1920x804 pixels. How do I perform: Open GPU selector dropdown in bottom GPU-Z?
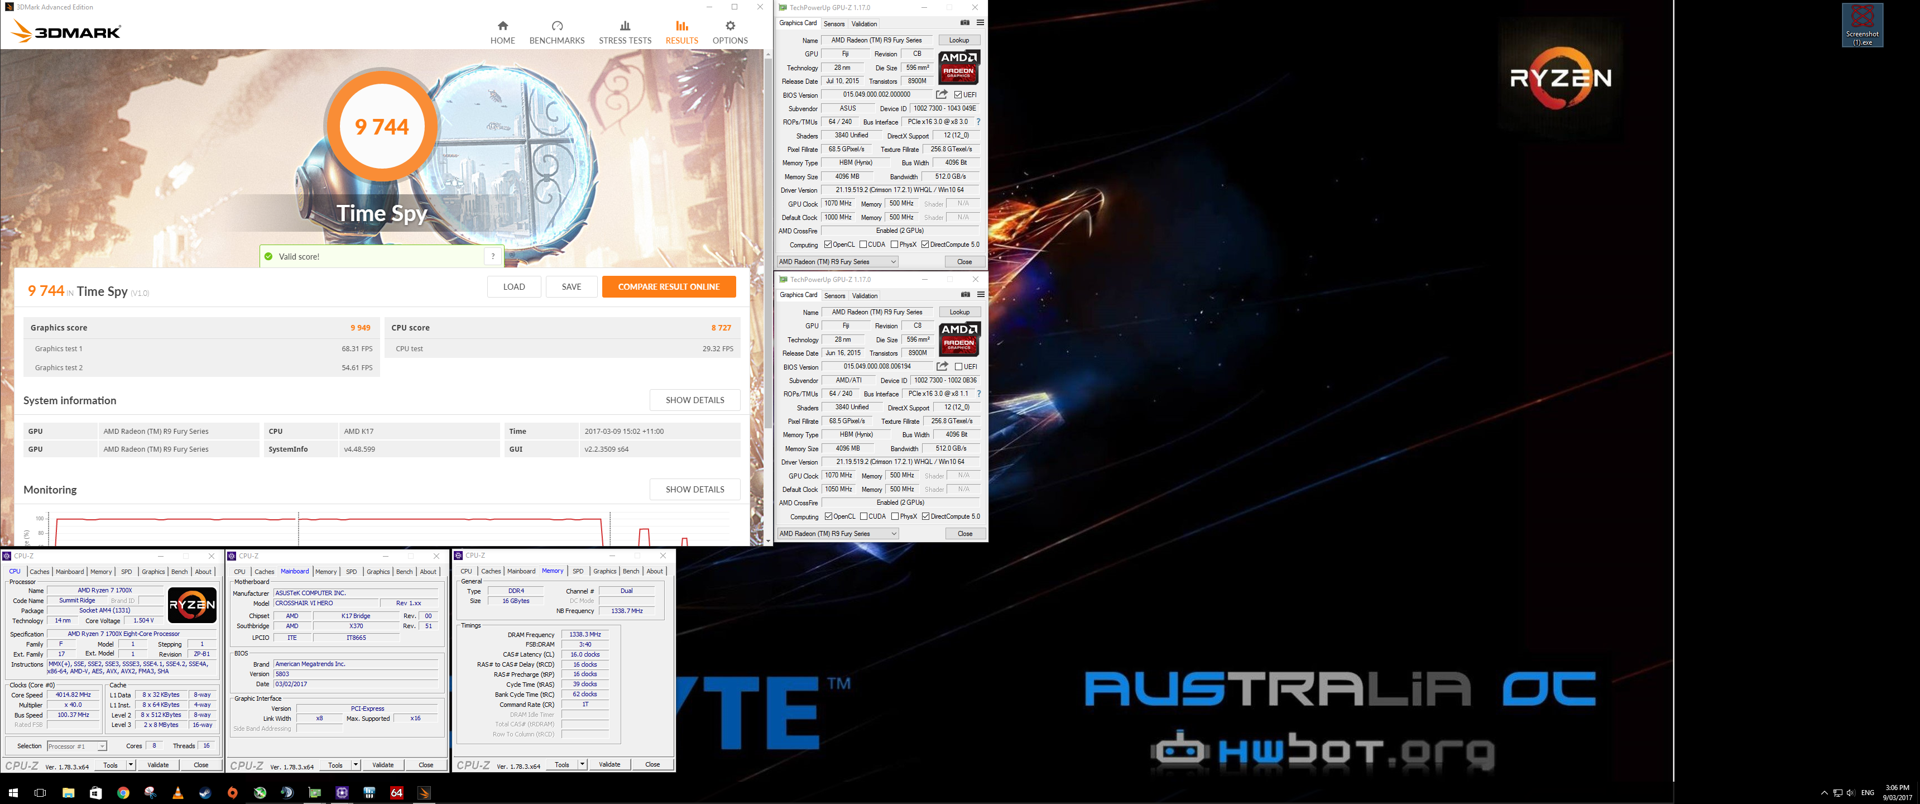(838, 533)
